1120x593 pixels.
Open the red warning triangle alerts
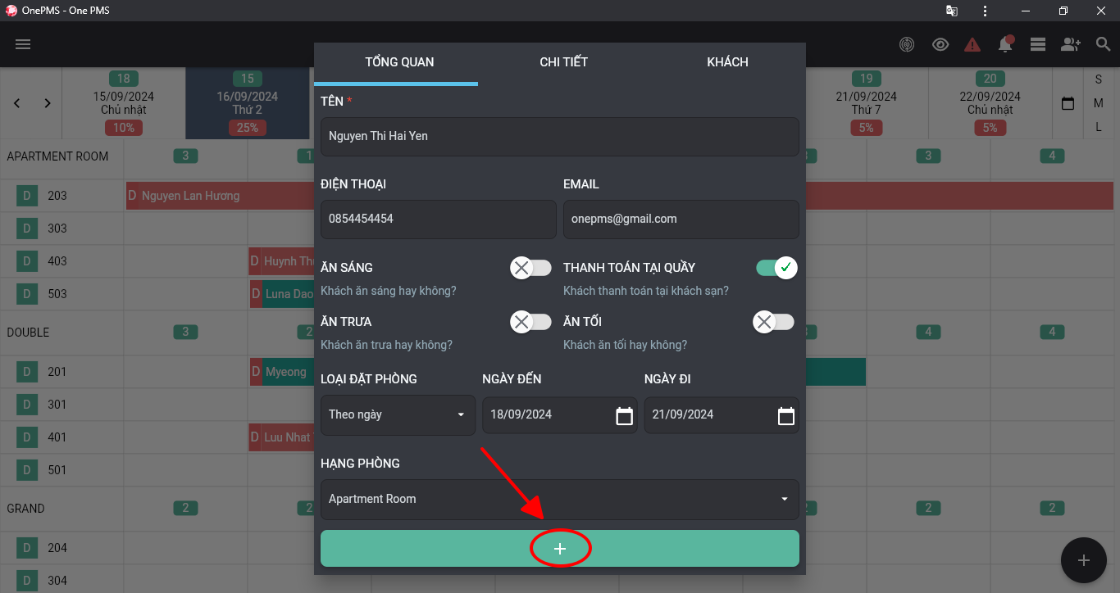coord(972,44)
